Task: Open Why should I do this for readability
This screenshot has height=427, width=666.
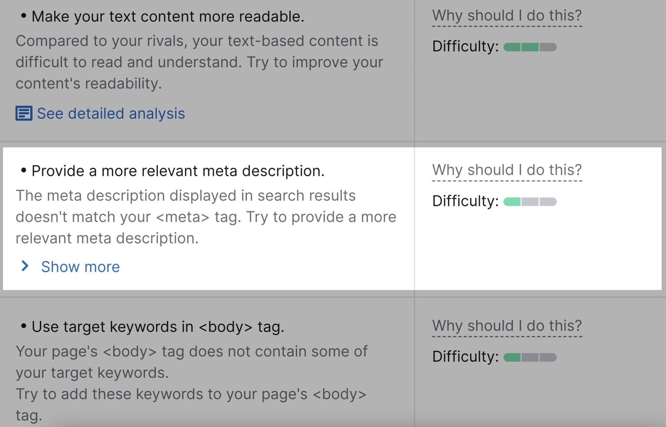Action: click(x=507, y=16)
